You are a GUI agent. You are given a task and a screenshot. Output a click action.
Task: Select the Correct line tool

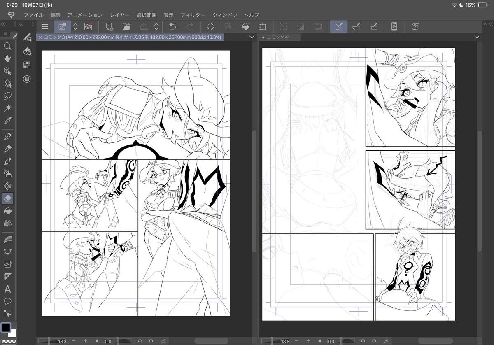click(7, 313)
